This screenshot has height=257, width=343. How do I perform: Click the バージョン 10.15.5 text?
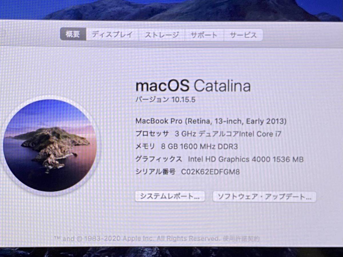[165, 99]
